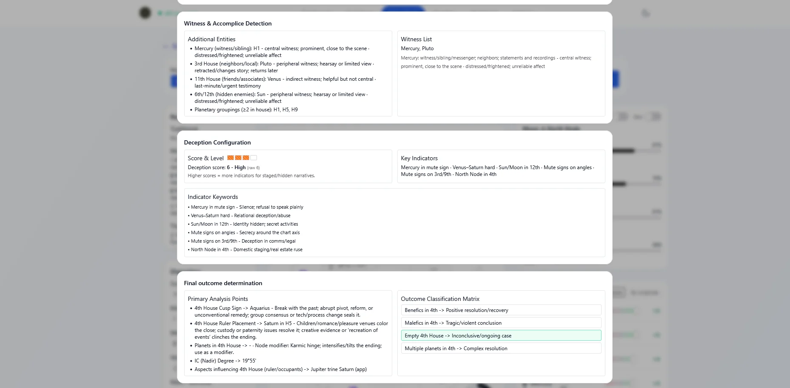790x388 pixels.
Task: Collapse the 'Deception Configuration' section
Action: coord(217,142)
